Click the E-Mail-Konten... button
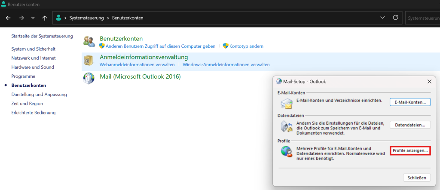The image size is (440, 190). (x=410, y=102)
